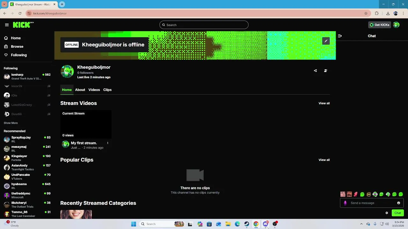The image size is (408, 229).
Task: Open Steam from the taskbar
Action: (247, 224)
